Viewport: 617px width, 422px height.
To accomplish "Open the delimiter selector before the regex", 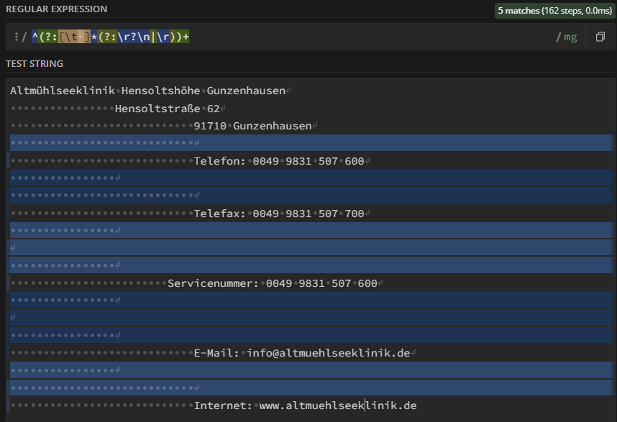I will tap(16, 37).
